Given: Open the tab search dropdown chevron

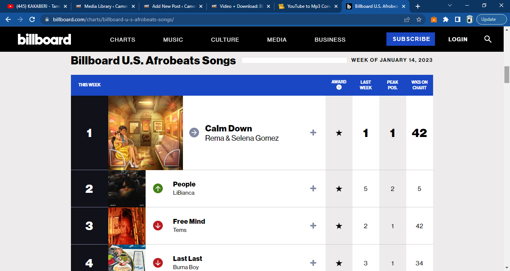Looking at the screenshot, I should coord(450,6).
